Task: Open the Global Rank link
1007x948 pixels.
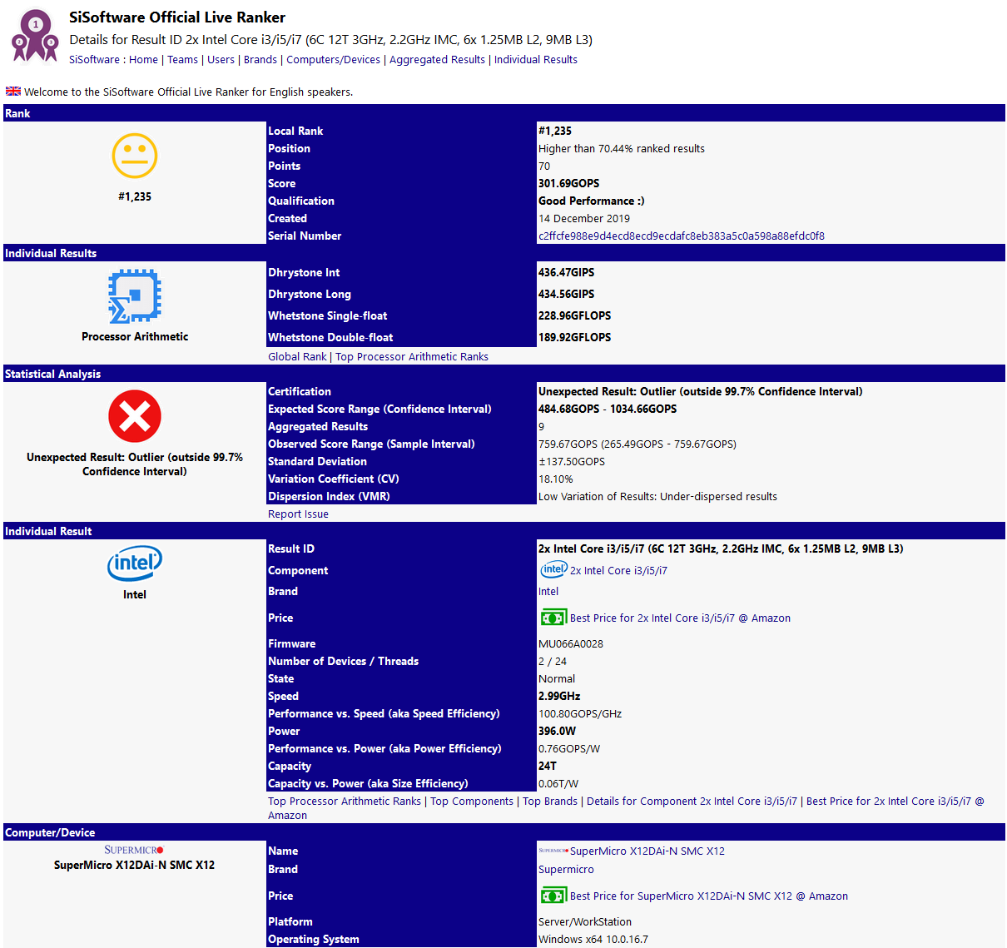Action: click(x=297, y=357)
